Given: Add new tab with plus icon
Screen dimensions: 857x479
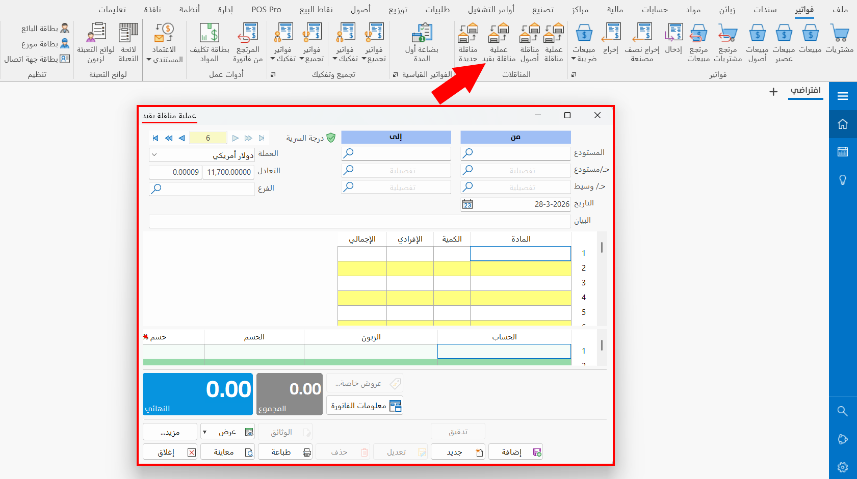Looking at the screenshot, I should (x=773, y=92).
